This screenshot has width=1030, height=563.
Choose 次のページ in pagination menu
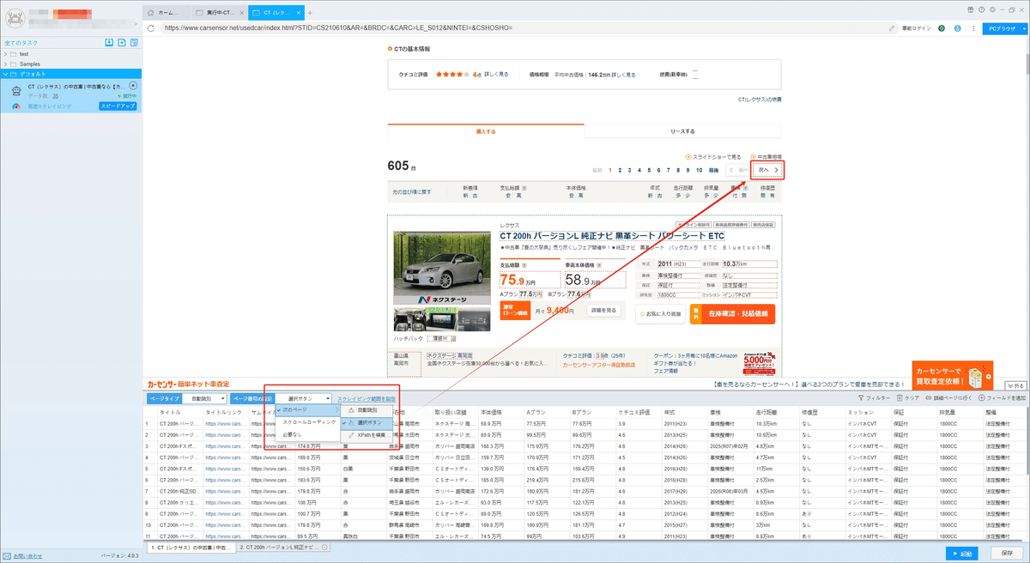[x=307, y=411]
